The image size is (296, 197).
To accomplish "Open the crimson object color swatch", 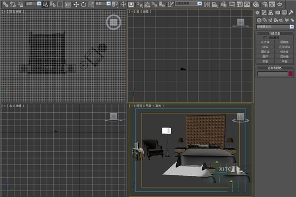I will click(x=291, y=74).
